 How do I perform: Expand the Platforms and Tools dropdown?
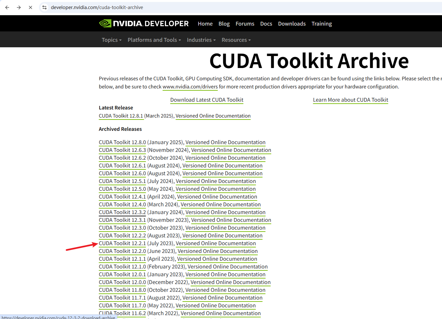pyautogui.click(x=154, y=40)
